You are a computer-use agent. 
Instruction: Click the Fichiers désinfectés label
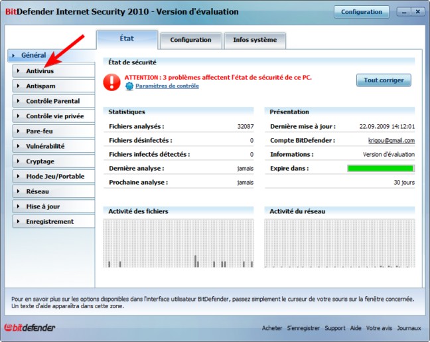[141, 141]
